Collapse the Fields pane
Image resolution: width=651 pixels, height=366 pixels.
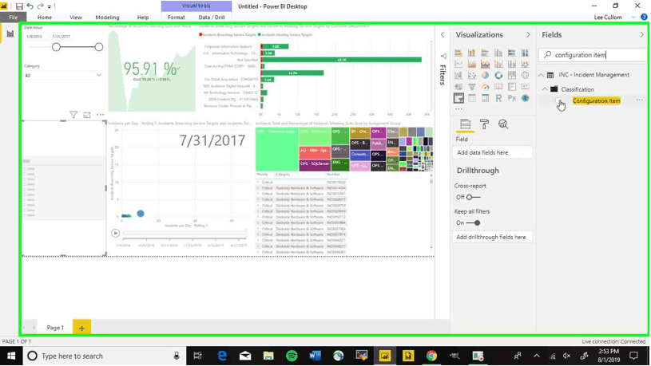[641, 35]
